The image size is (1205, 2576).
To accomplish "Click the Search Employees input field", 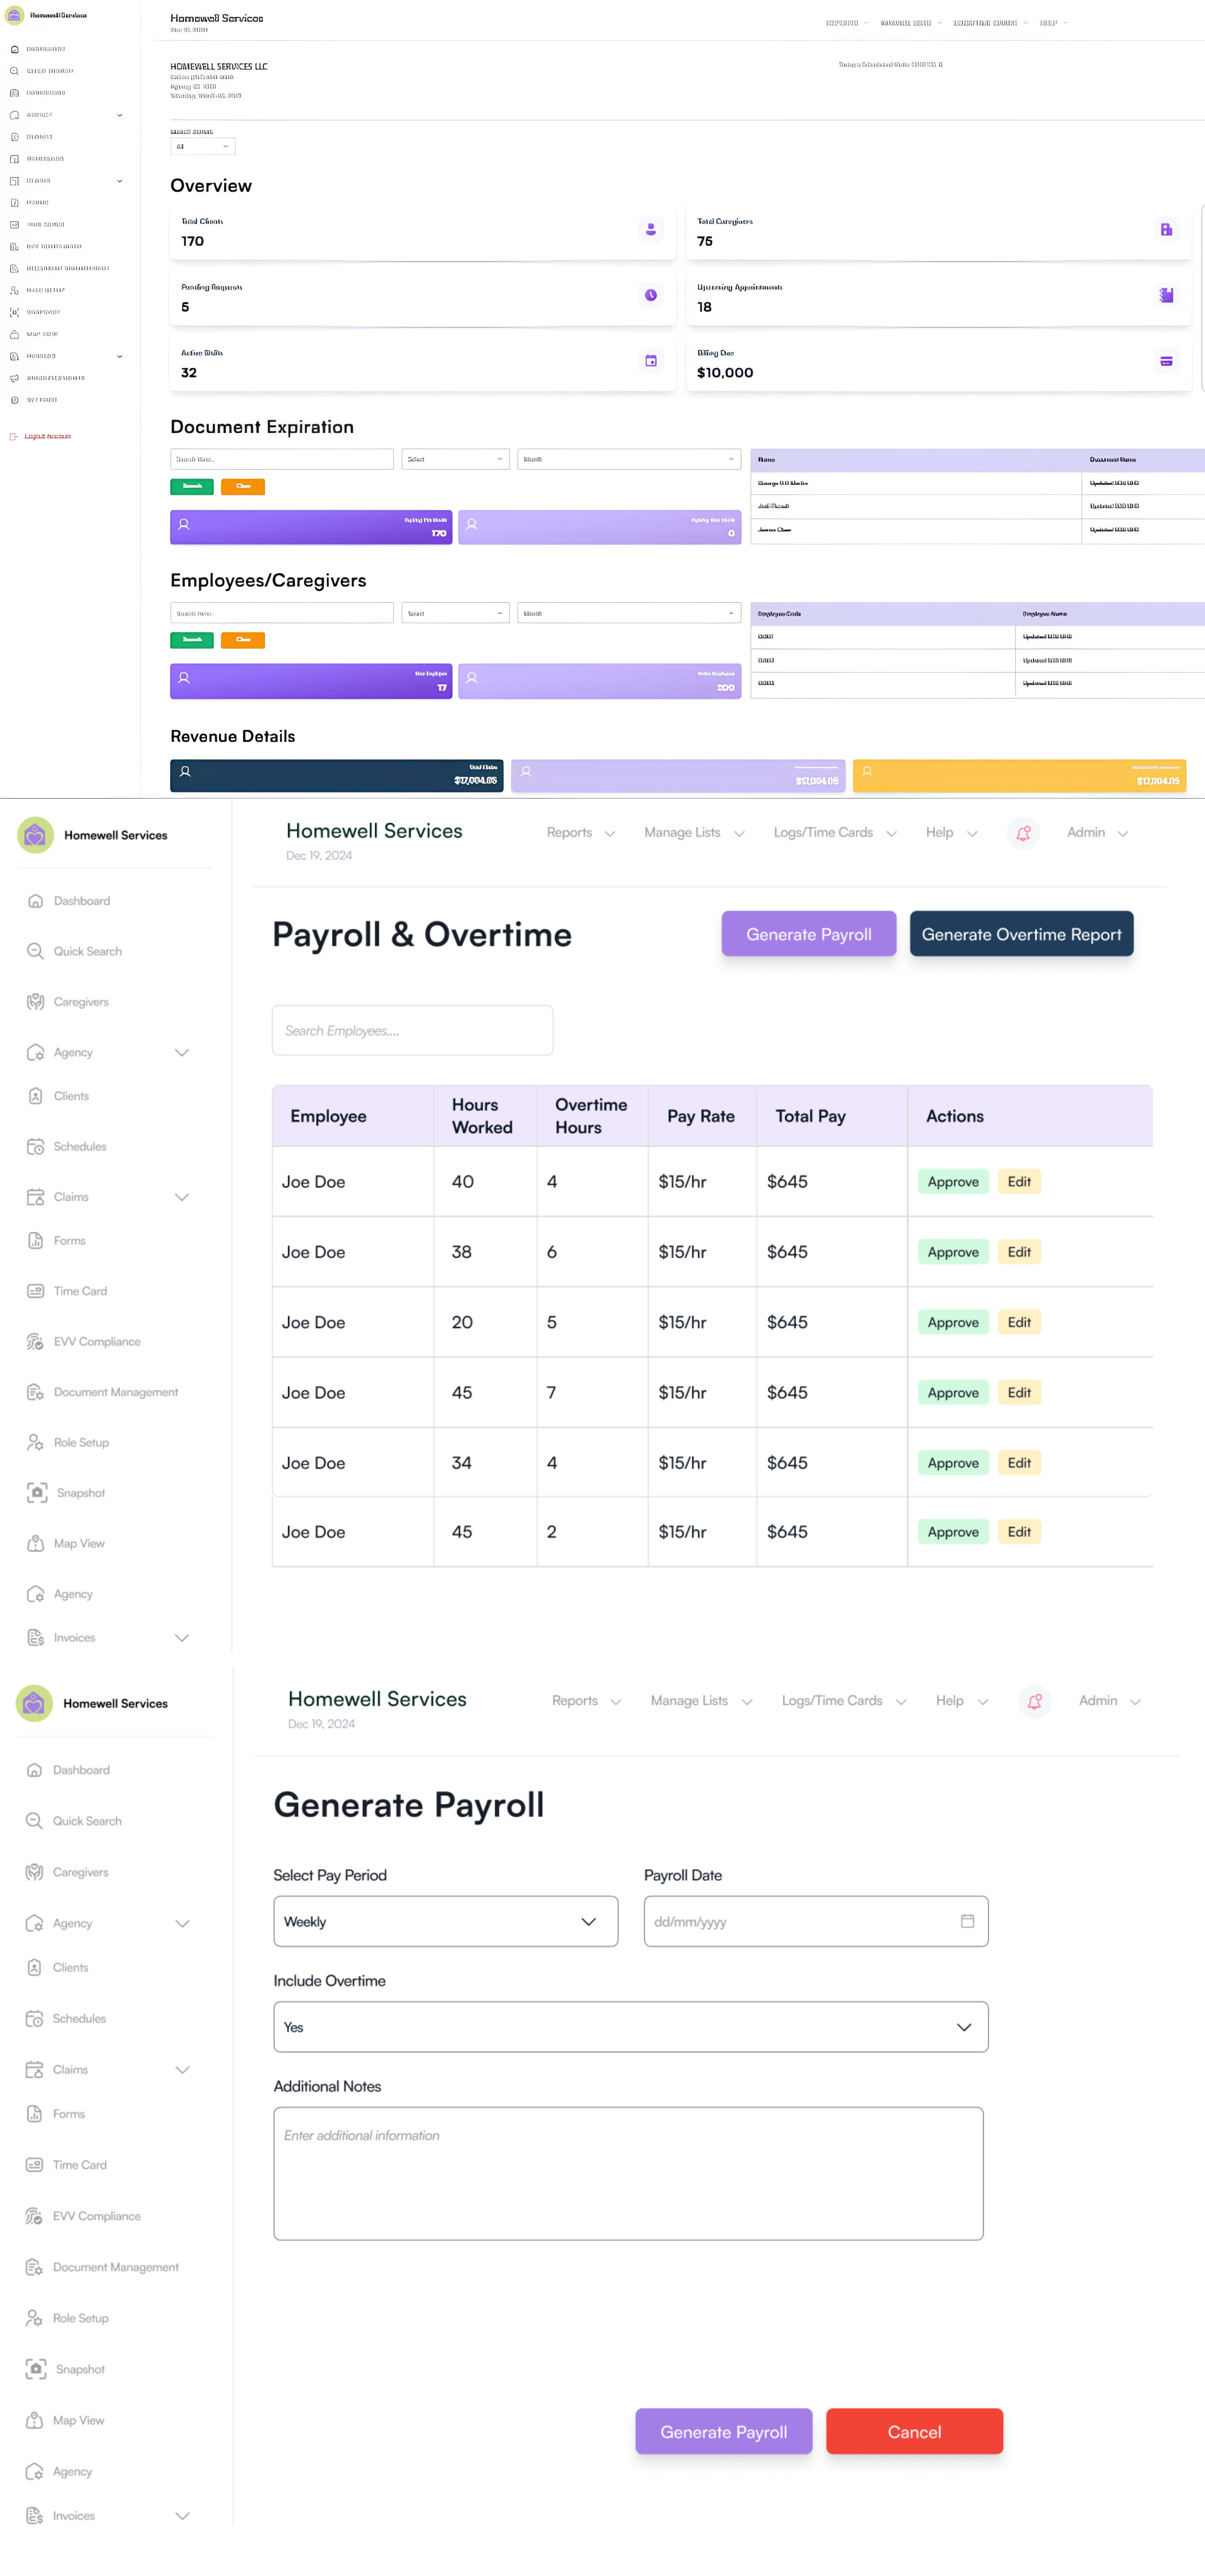I will tap(413, 1030).
